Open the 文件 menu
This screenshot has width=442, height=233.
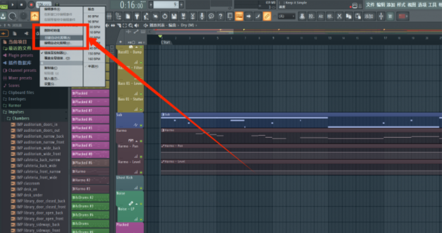pos(370,4)
